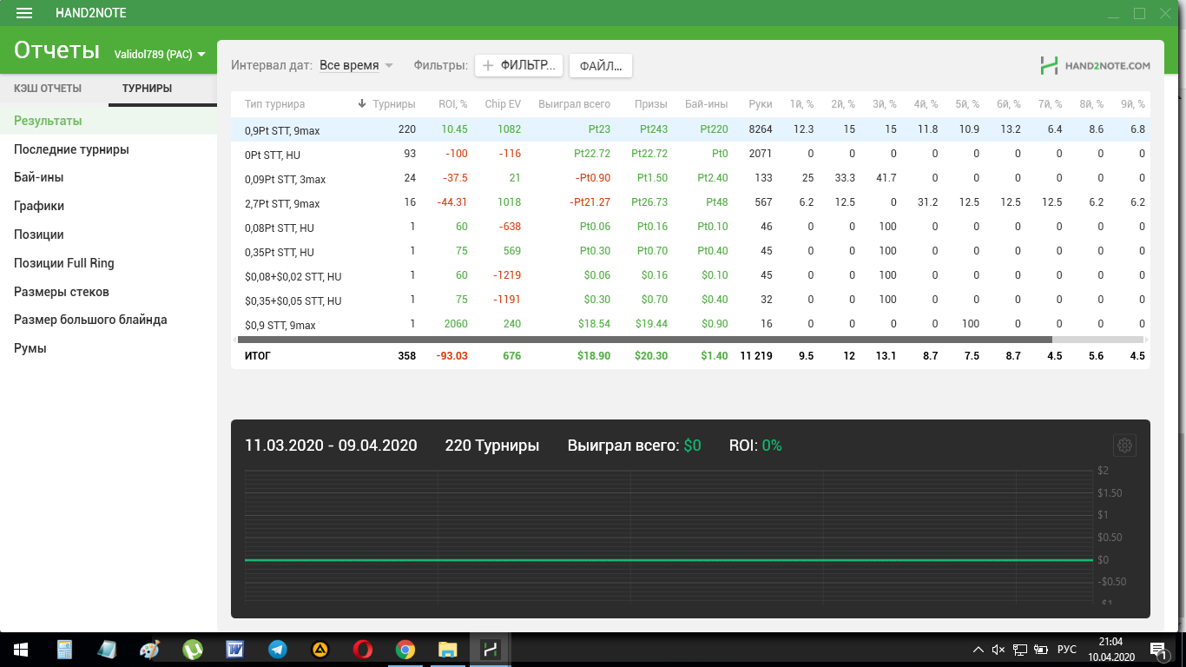Open Размеры стеков report

coord(109,292)
